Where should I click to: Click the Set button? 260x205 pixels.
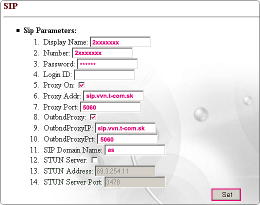(226, 194)
